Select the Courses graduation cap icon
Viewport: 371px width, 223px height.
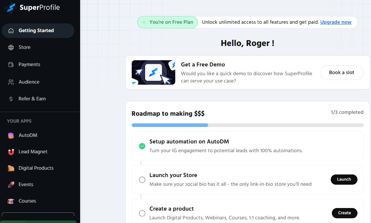(x=11, y=201)
